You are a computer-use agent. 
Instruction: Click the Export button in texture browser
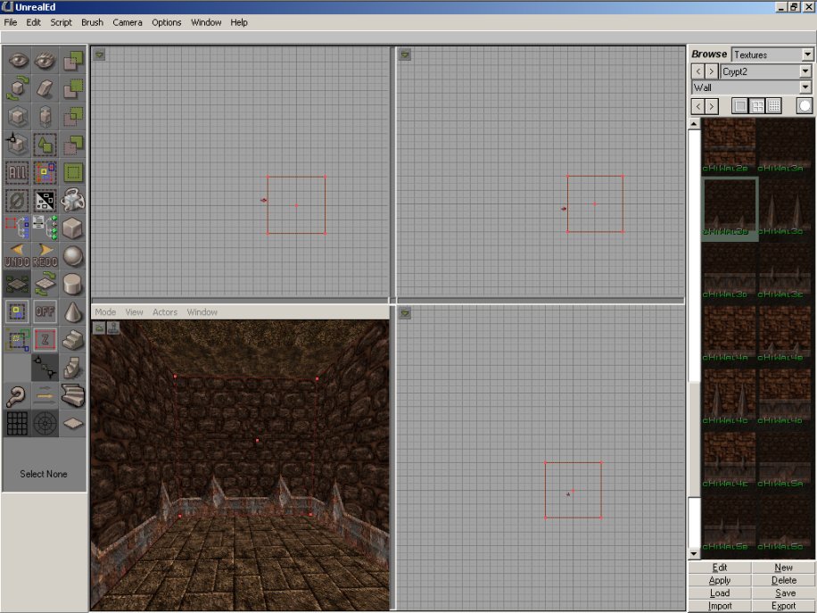pyautogui.click(x=784, y=606)
